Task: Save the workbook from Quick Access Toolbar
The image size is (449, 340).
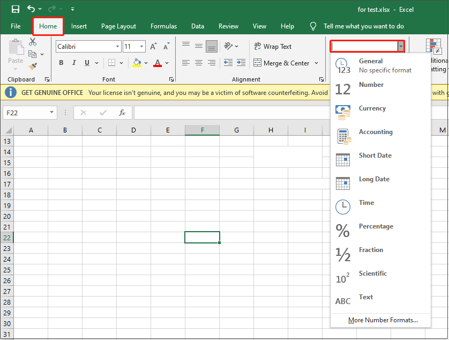Action: point(15,9)
